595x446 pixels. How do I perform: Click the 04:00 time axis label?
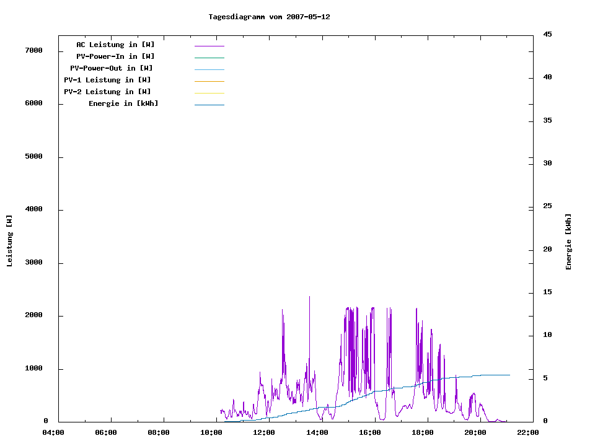click(53, 432)
